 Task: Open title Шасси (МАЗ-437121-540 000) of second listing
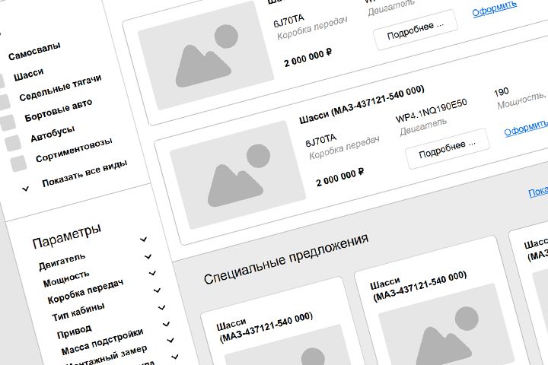click(362, 104)
